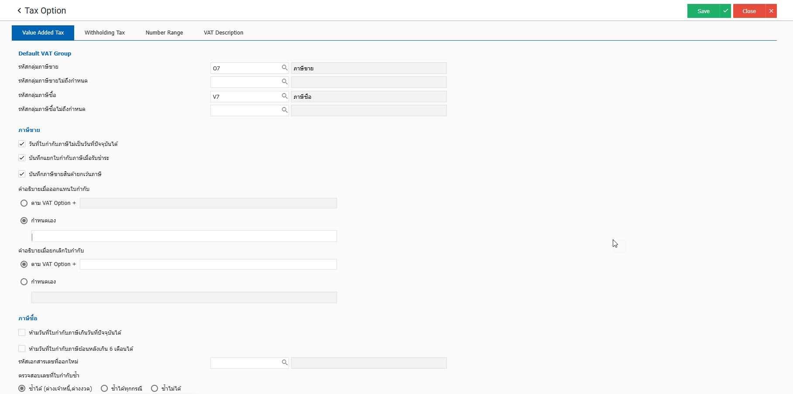Click the red Close button
The image size is (793, 394).
point(749,11)
